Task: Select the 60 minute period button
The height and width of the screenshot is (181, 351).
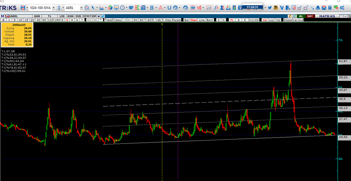Action: (x=44, y=20)
